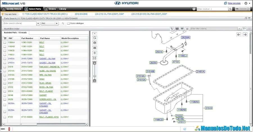Click the Parts Search info icon
The width and height of the screenshot is (253, 132).
246,18
